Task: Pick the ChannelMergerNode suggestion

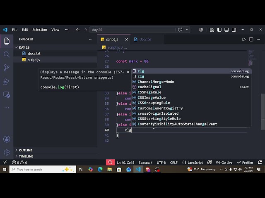Action: coord(192,82)
